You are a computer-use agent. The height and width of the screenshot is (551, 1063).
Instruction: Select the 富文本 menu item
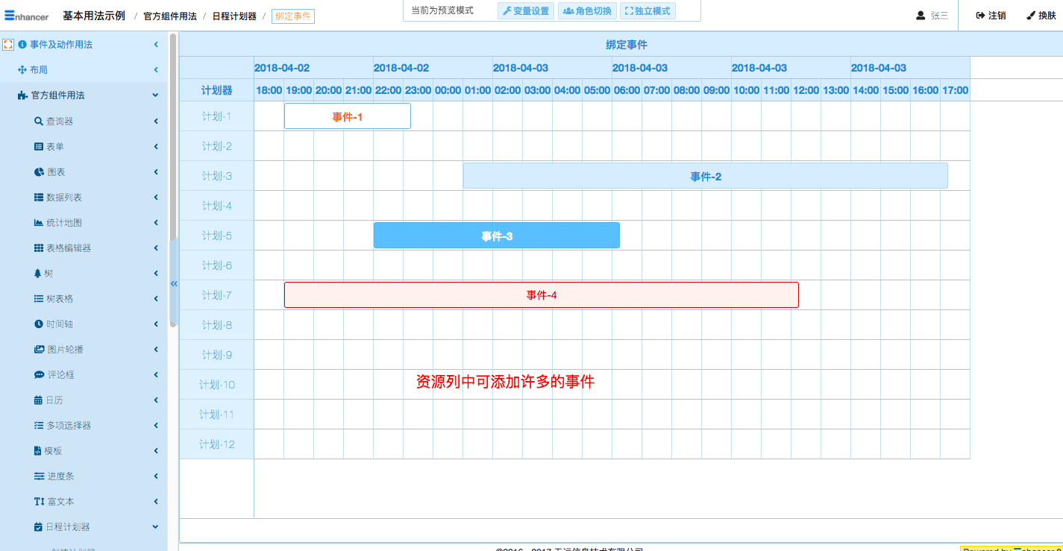60,502
